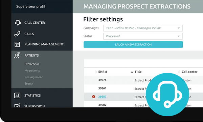
Task: Sort by Call center column arrows
Action: coord(179,72)
